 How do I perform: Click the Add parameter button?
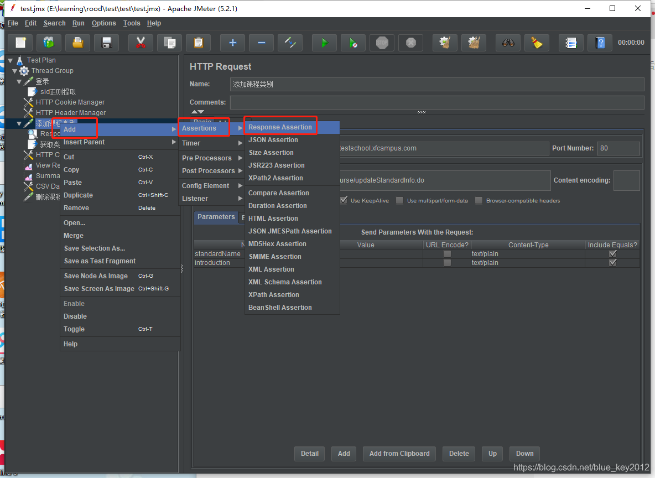(x=344, y=454)
